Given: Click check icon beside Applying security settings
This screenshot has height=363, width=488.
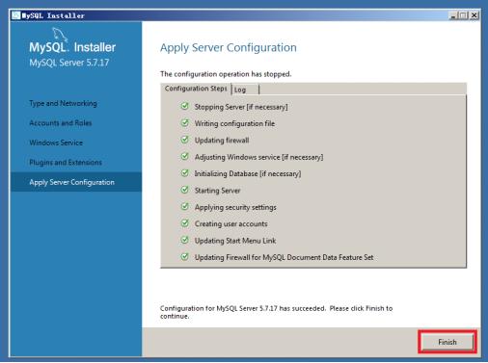Looking at the screenshot, I should coord(184,206).
